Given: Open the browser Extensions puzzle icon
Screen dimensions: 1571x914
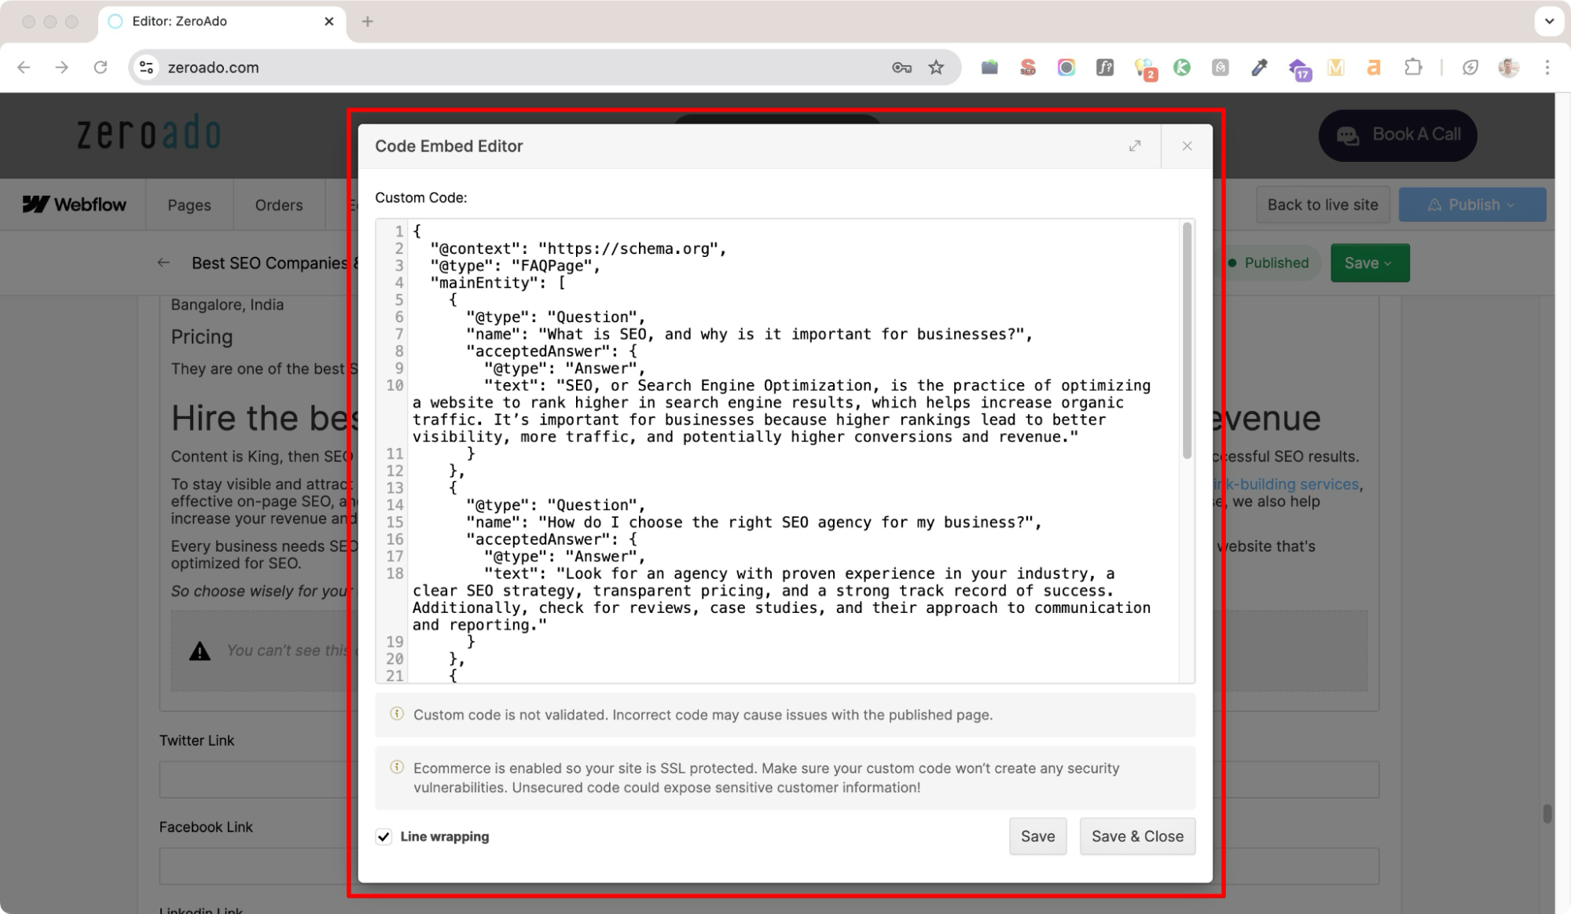Looking at the screenshot, I should 1413,68.
